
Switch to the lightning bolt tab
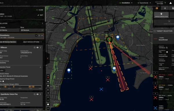click(x=165, y=8)
